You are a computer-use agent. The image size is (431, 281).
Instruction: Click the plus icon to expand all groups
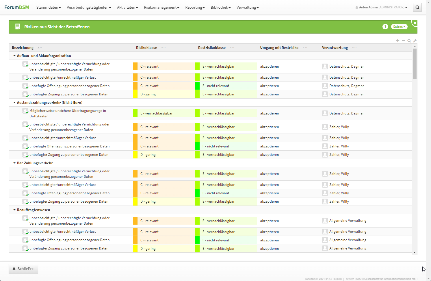398,40
